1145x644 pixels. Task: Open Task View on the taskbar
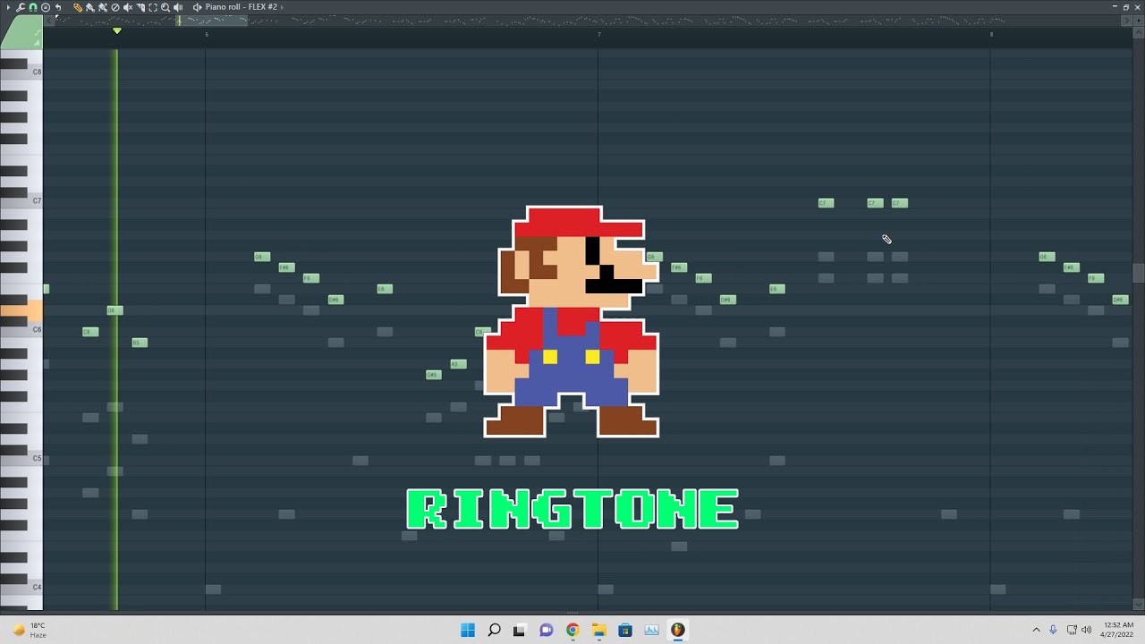pos(520,630)
